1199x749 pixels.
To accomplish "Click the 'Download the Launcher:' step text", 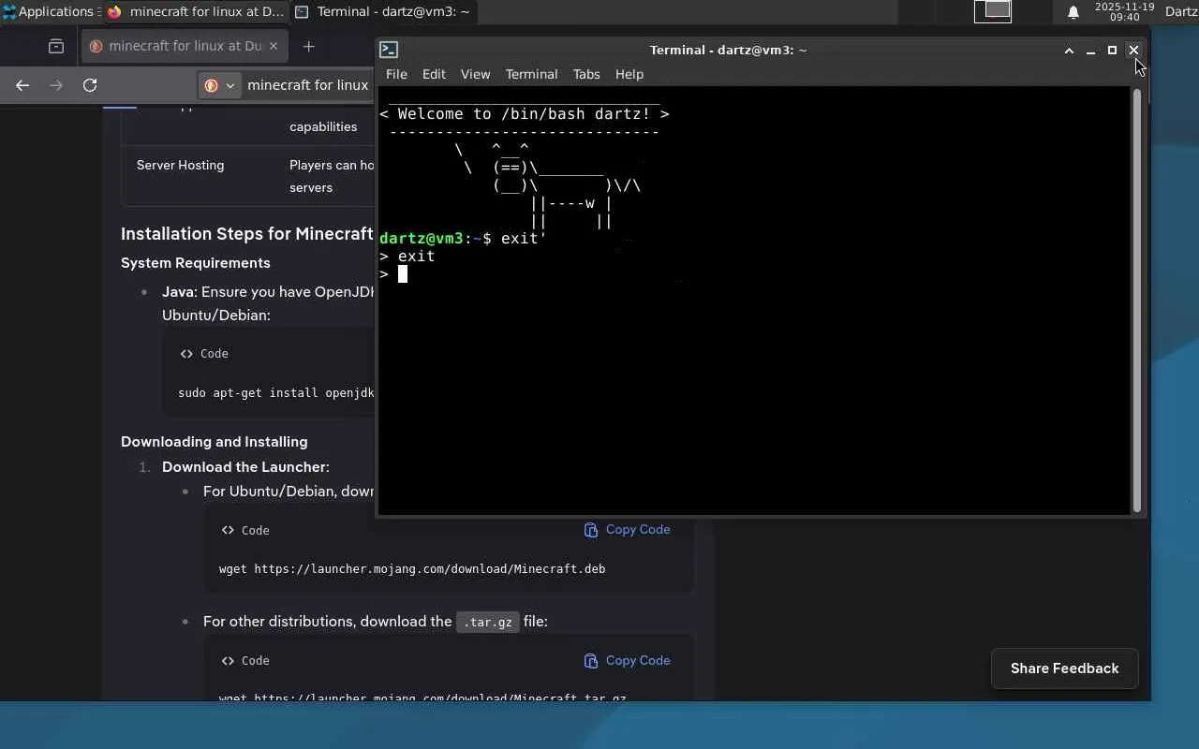I will click(x=245, y=467).
